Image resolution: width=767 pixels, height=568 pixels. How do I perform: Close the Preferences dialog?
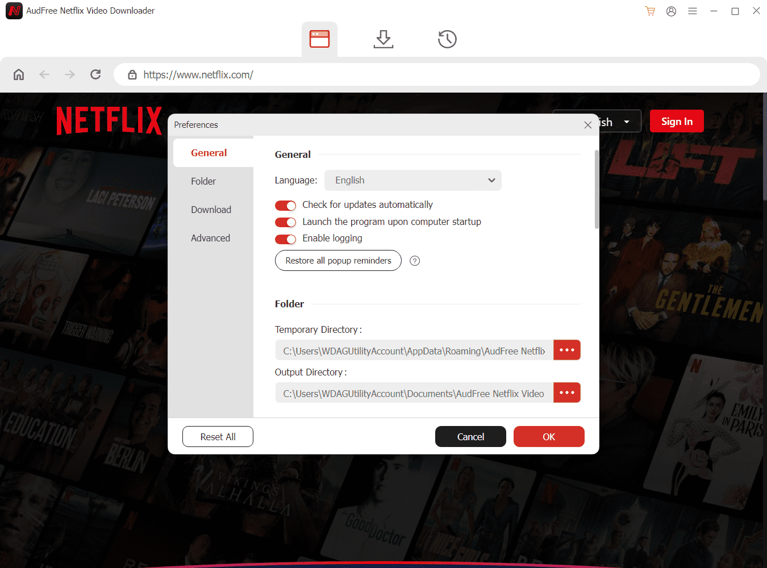(588, 125)
